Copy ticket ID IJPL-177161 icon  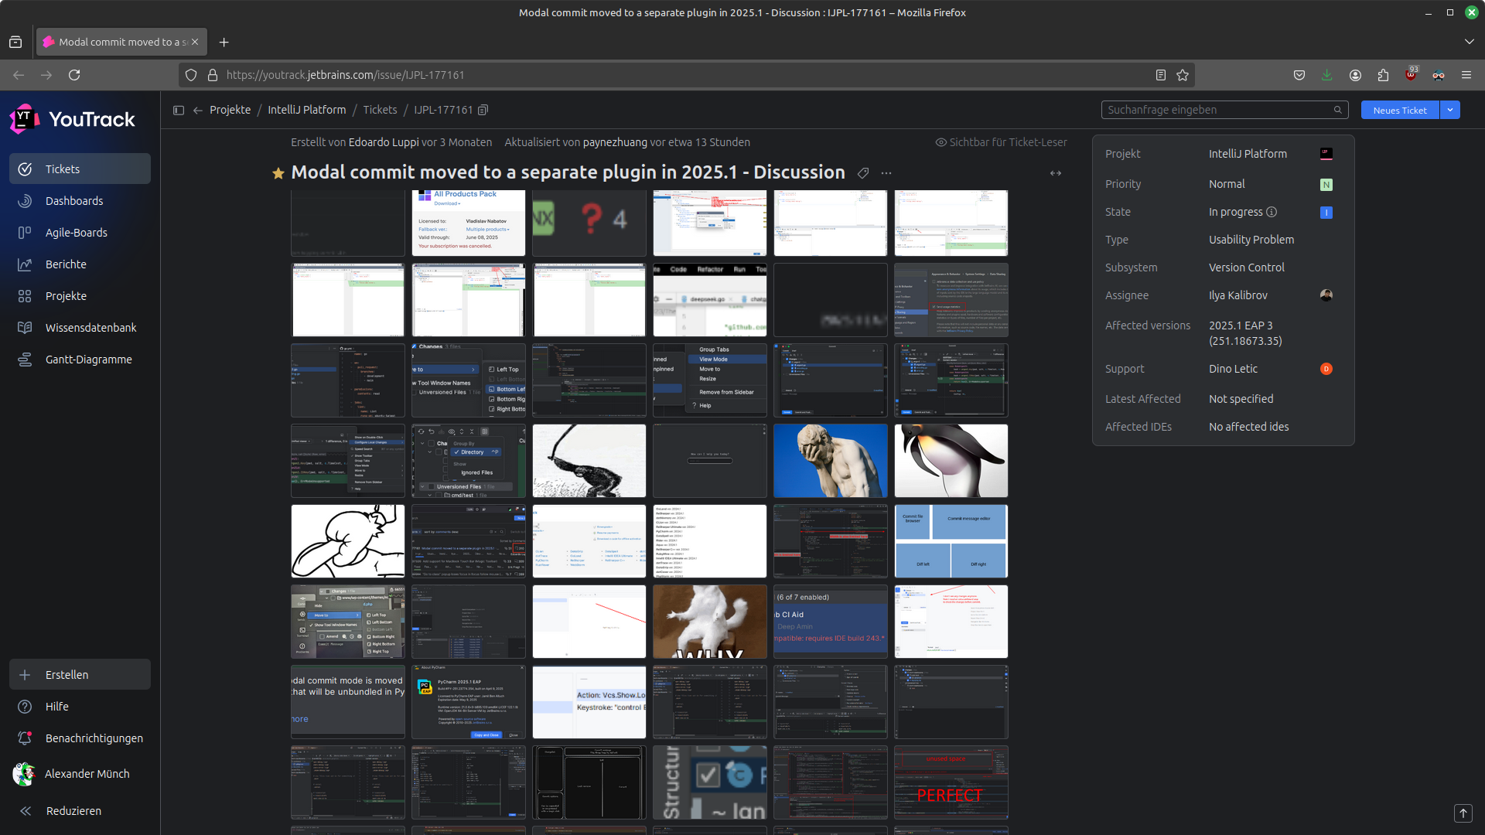coord(483,110)
